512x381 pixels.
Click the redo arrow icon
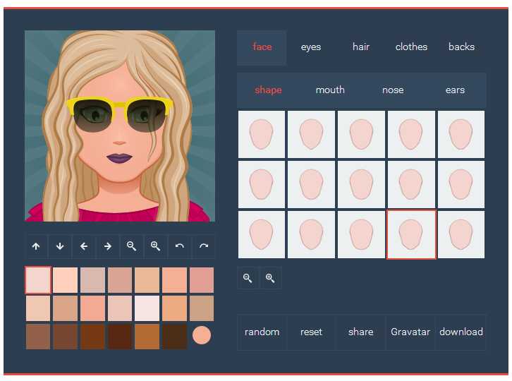pos(203,246)
